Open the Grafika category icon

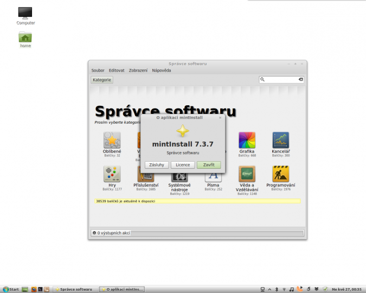click(x=247, y=140)
